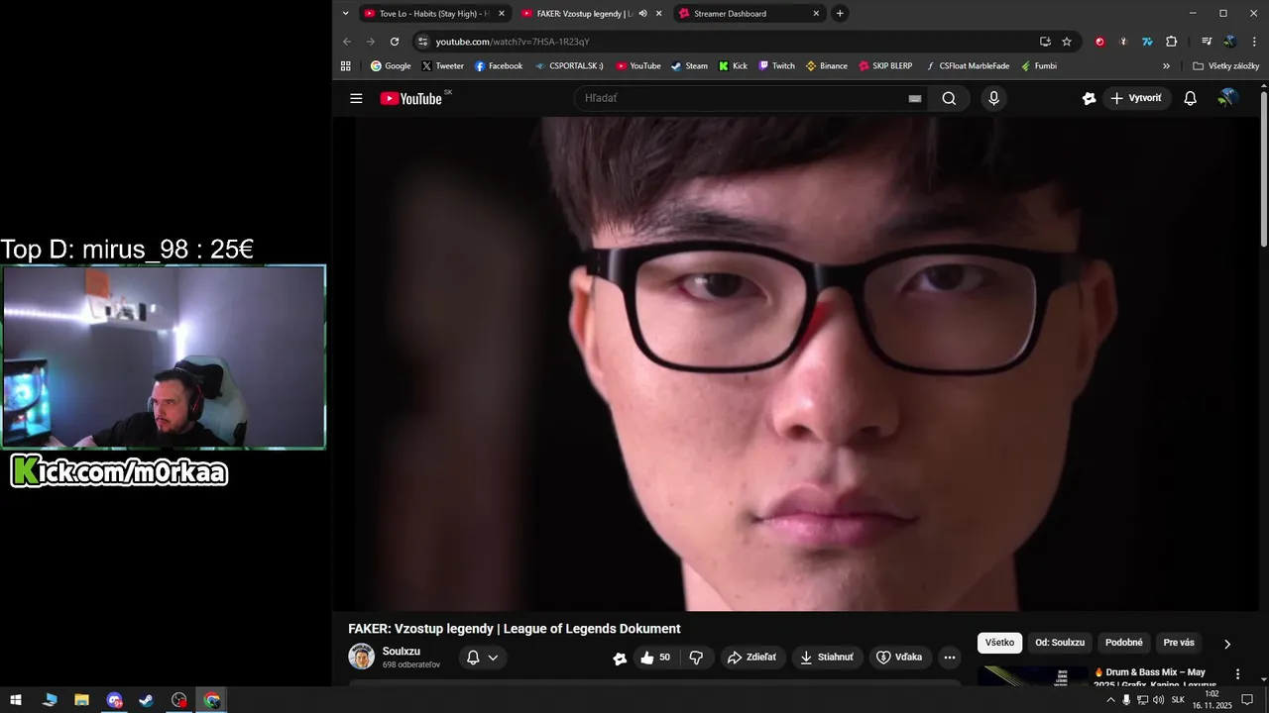Click the sparkle icon beside the like button

[x=620, y=658]
